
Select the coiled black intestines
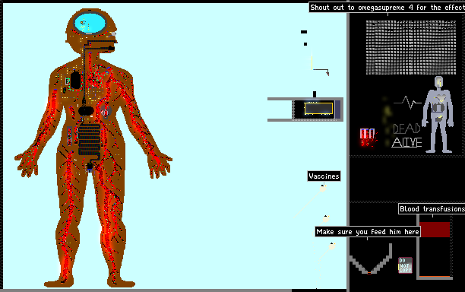(89, 139)
